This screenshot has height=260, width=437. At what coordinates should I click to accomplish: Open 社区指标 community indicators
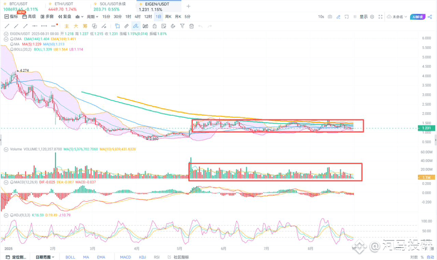(x=178, y=257)
